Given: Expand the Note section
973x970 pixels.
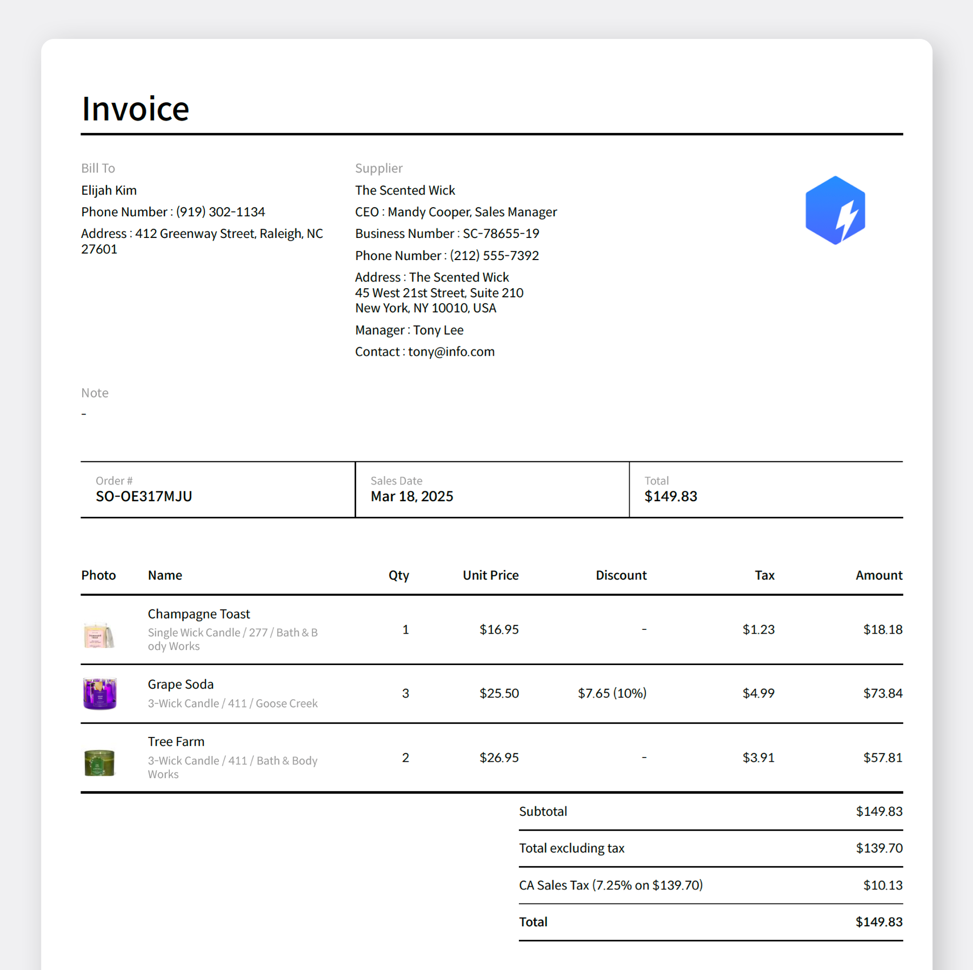Looking at the screenshot, I should coord(95,393).
